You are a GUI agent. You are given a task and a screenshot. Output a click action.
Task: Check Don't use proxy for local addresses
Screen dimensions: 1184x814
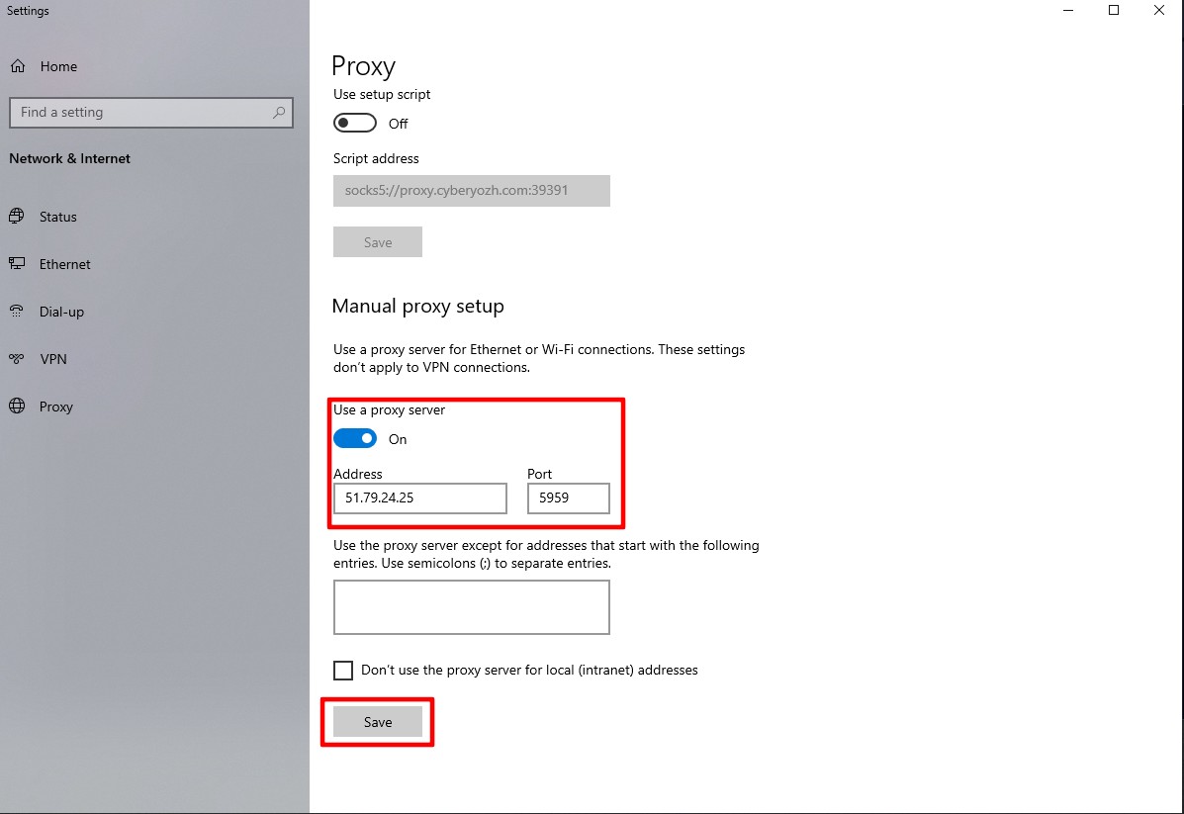343,671
